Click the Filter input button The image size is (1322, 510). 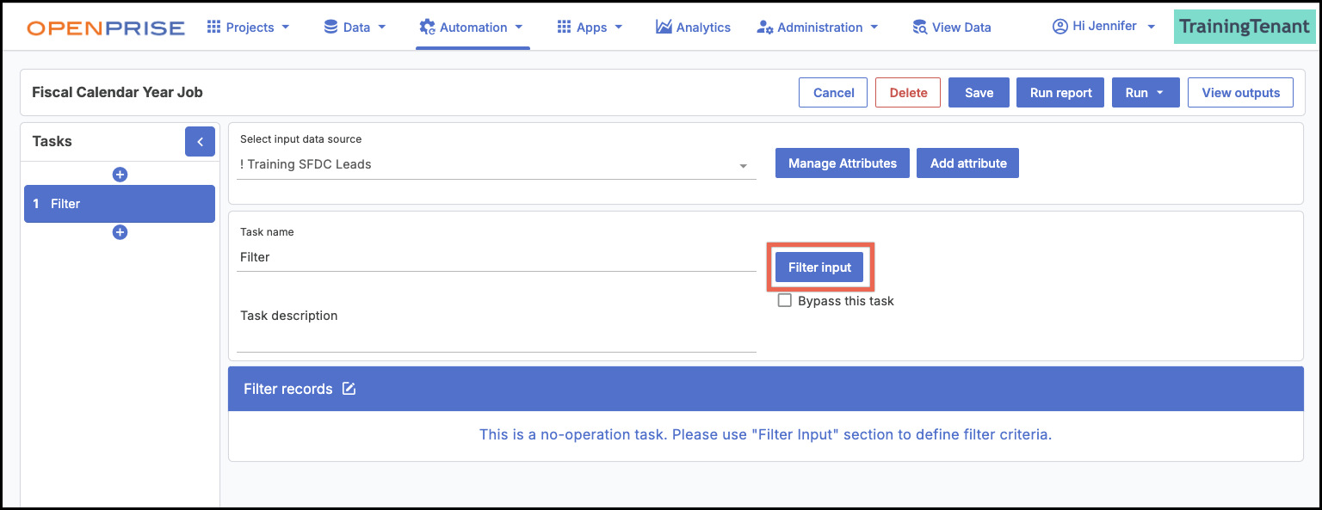pyautogui.click(x=819, y=267)
